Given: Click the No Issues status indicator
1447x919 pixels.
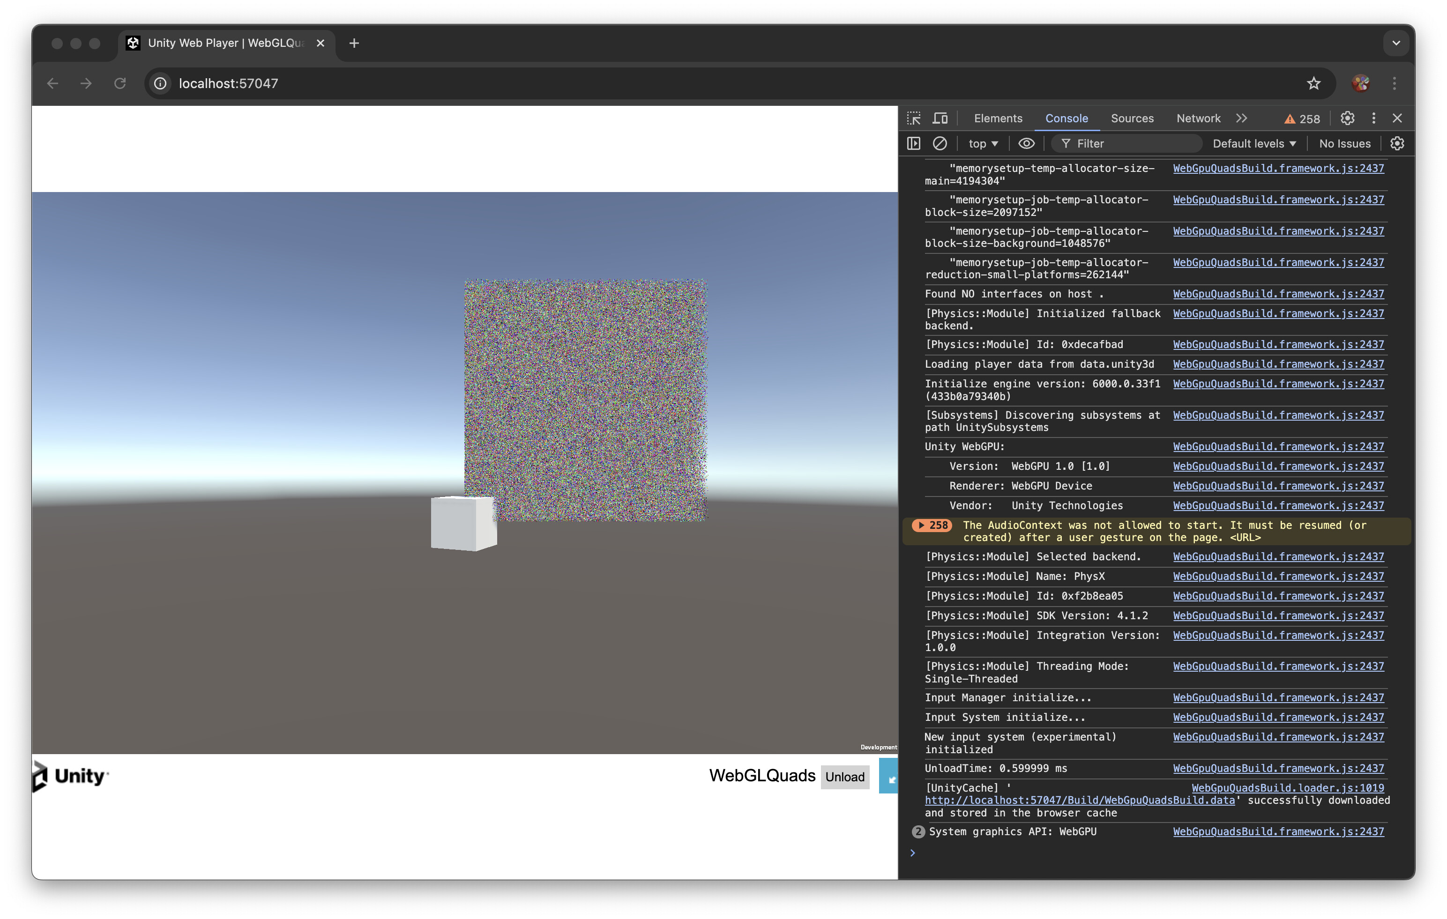Looking at the screenshot, I should point(1344,143).
